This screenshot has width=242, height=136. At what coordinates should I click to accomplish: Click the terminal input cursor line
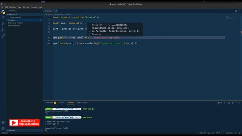point(46,130)
